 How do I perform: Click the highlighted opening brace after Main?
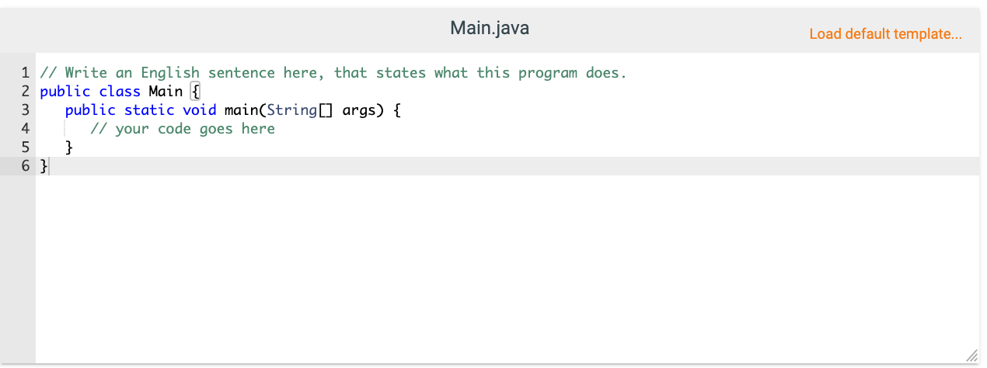point(196,92)
